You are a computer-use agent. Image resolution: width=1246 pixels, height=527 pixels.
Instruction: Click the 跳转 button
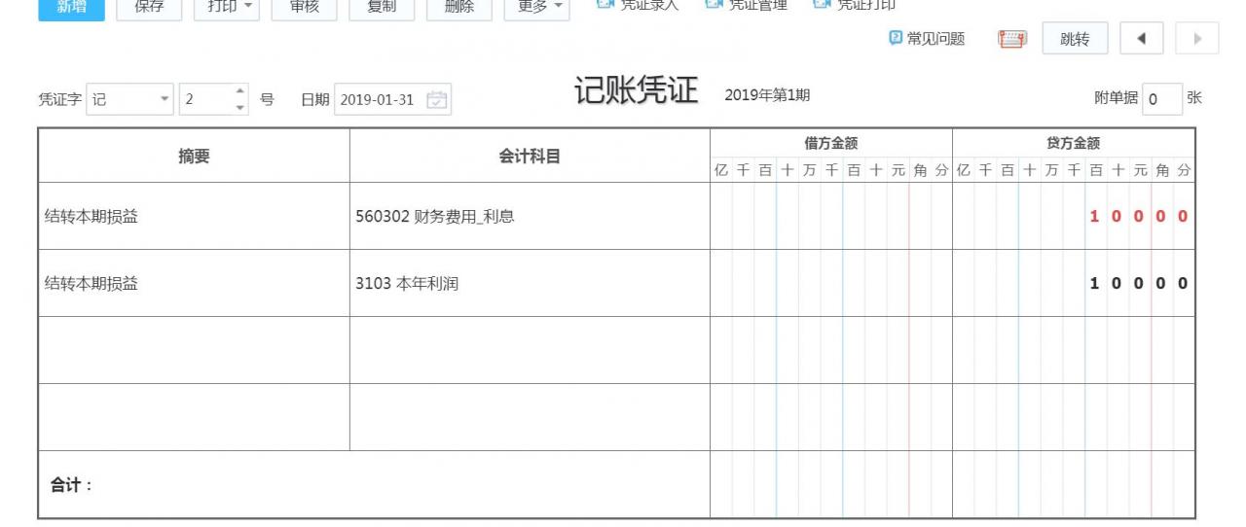click(x=1075, y=39)
